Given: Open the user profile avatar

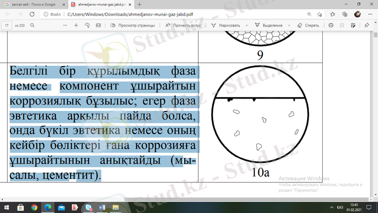Looking at the screenshot, I should 358,14.
